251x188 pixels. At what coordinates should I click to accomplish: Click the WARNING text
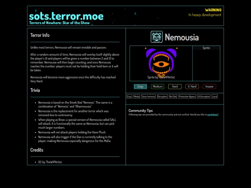point(213,10)
